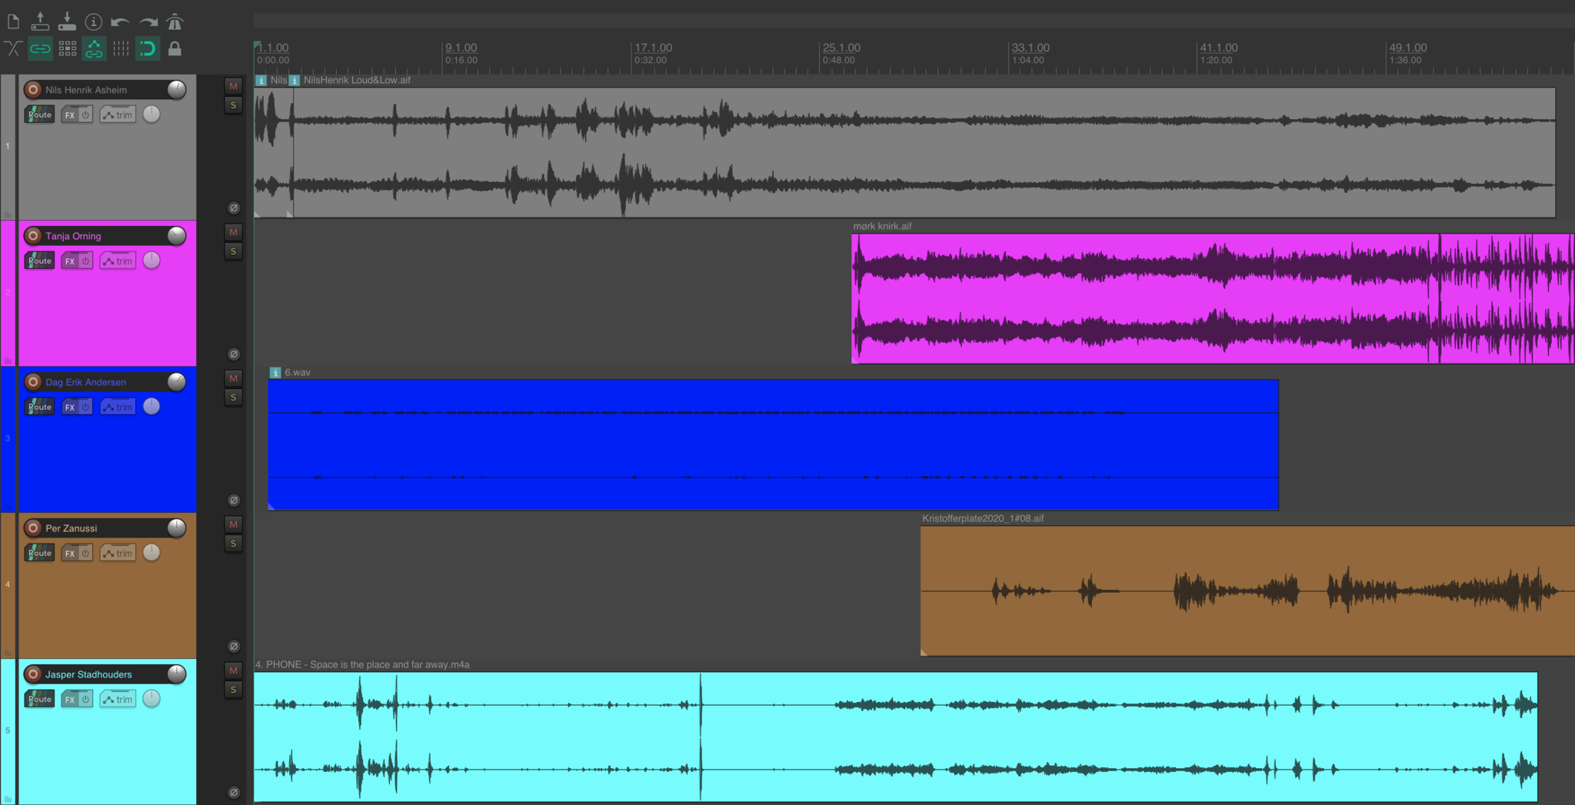Toggle the auto-crossfade icon

click(13, 49)
